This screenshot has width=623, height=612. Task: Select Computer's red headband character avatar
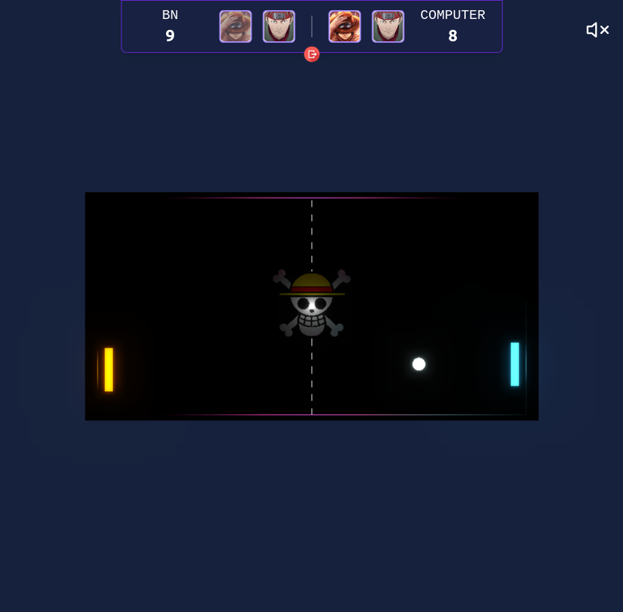coord(388,26)
